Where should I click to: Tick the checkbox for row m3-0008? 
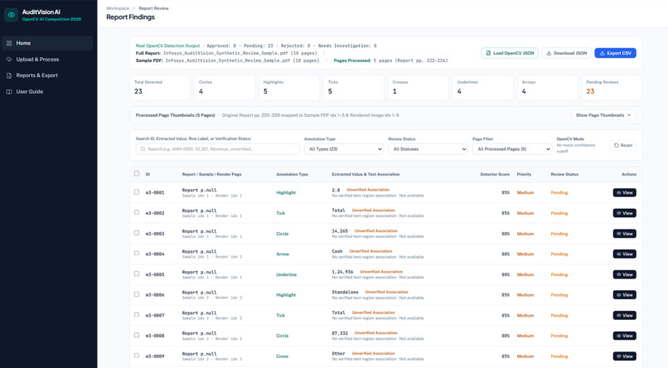(136, 335)
